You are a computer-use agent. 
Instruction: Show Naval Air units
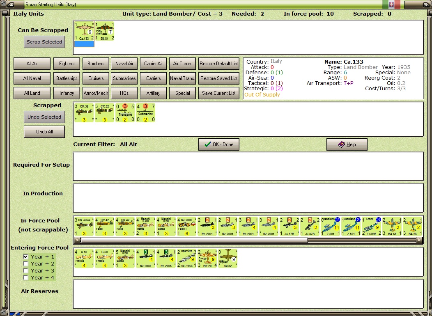point(124,64)
